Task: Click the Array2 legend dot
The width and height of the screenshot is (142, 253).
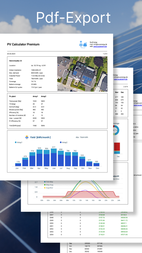Action: [x=60, y=142]
